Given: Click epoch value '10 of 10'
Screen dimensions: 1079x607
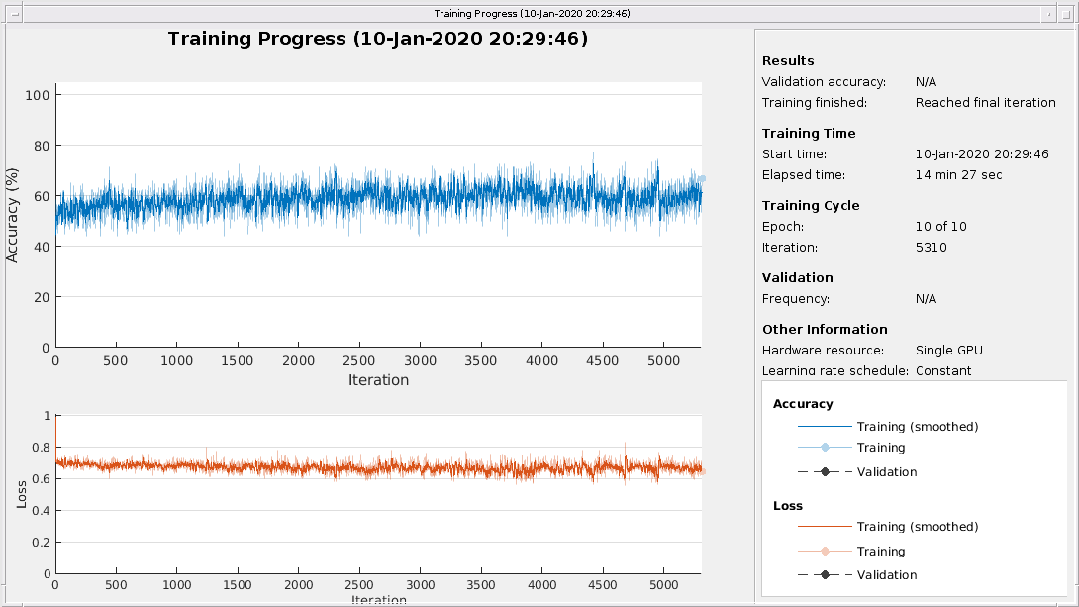Looking at the screenshot, I should click(940, 227).
